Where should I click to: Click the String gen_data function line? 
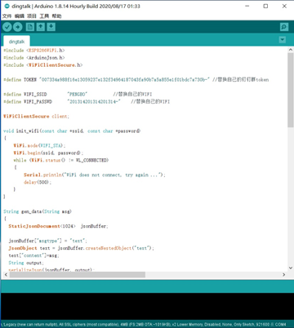[x=38, y=211]
